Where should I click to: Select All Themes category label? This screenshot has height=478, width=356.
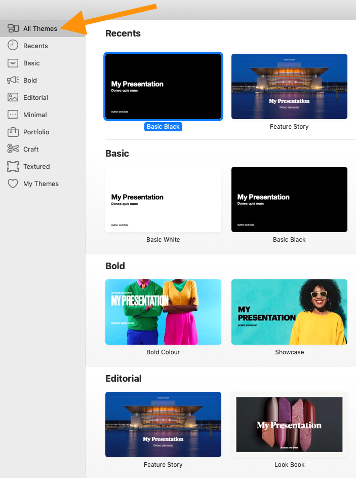click(40, 29)
